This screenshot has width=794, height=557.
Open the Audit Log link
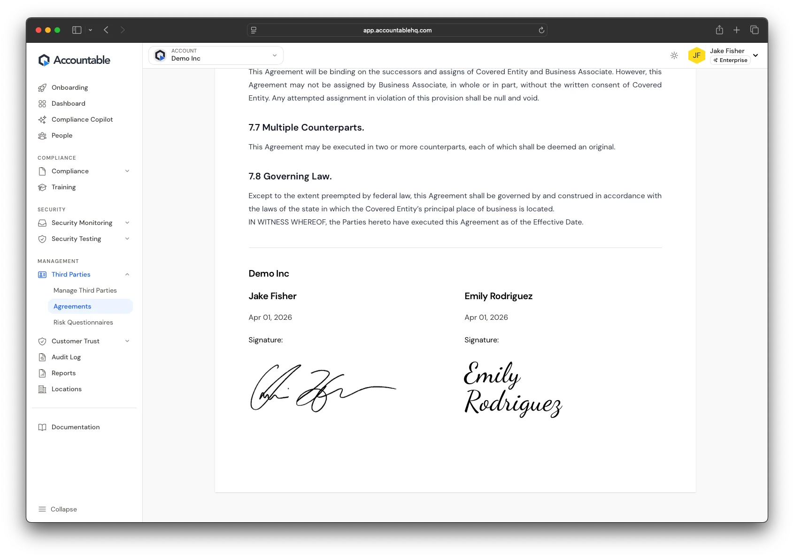click(x=66, y=357)
